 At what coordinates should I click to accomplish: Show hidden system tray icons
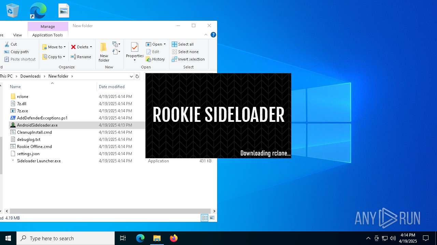click(368, 238)
